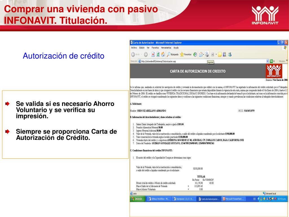289x217 pixels.
Task: Expand the Back button history arrow
Action: click(142, 55)
